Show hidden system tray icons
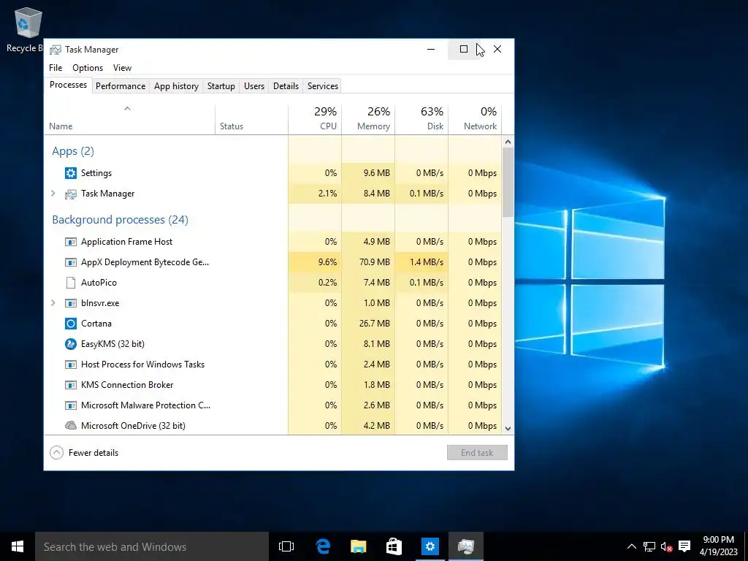This screenshot has height=561, width=748. 631,546
